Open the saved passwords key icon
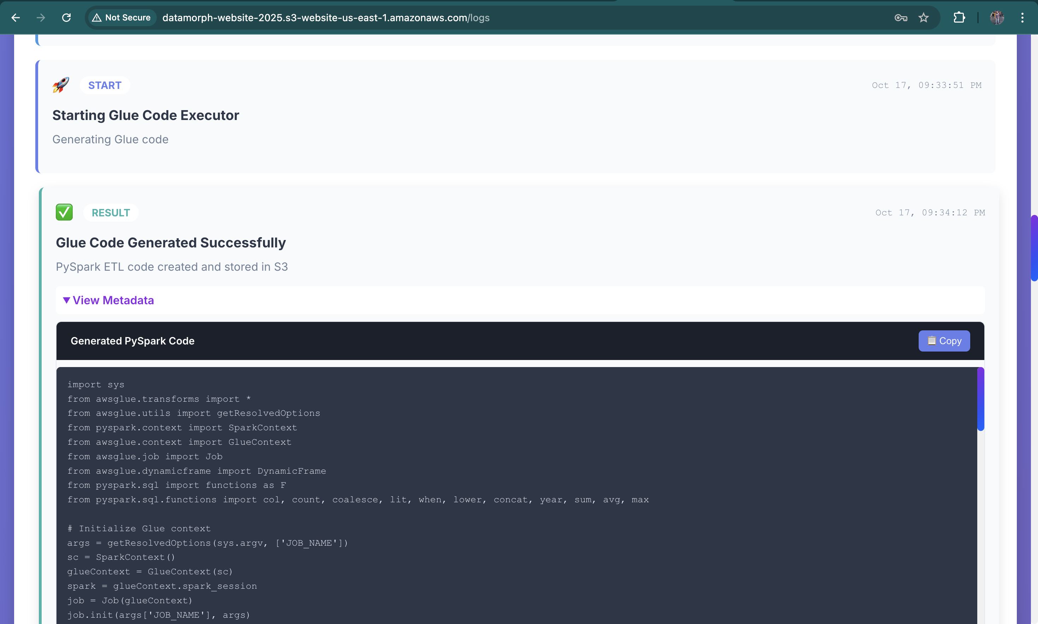1038x624 pixels. pos(900,18)
